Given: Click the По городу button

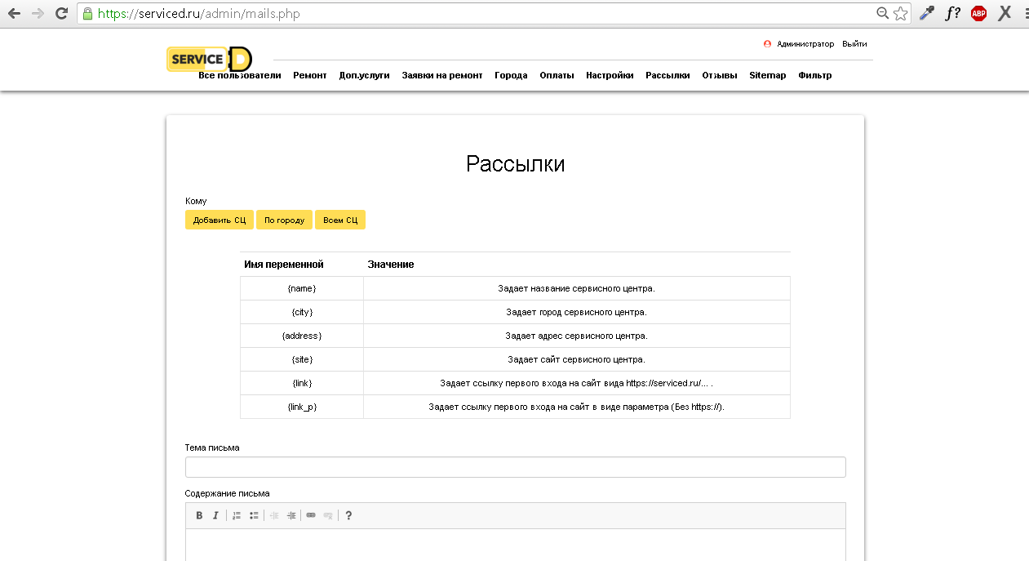Looking at the screenshot, I should click(x=284, y=220).
